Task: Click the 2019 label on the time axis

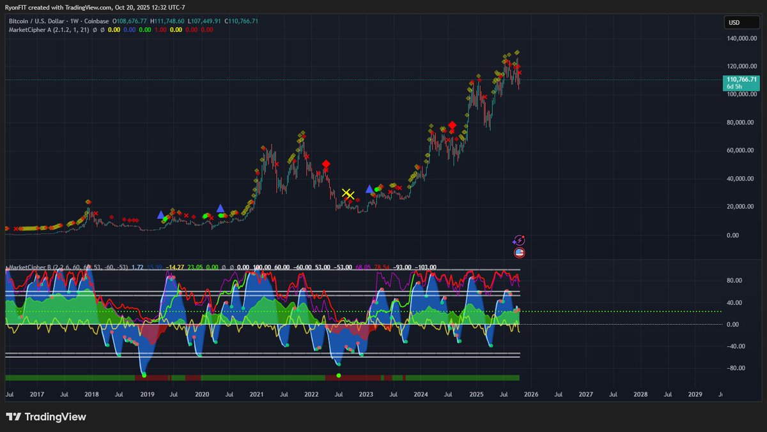Action: 146,395
